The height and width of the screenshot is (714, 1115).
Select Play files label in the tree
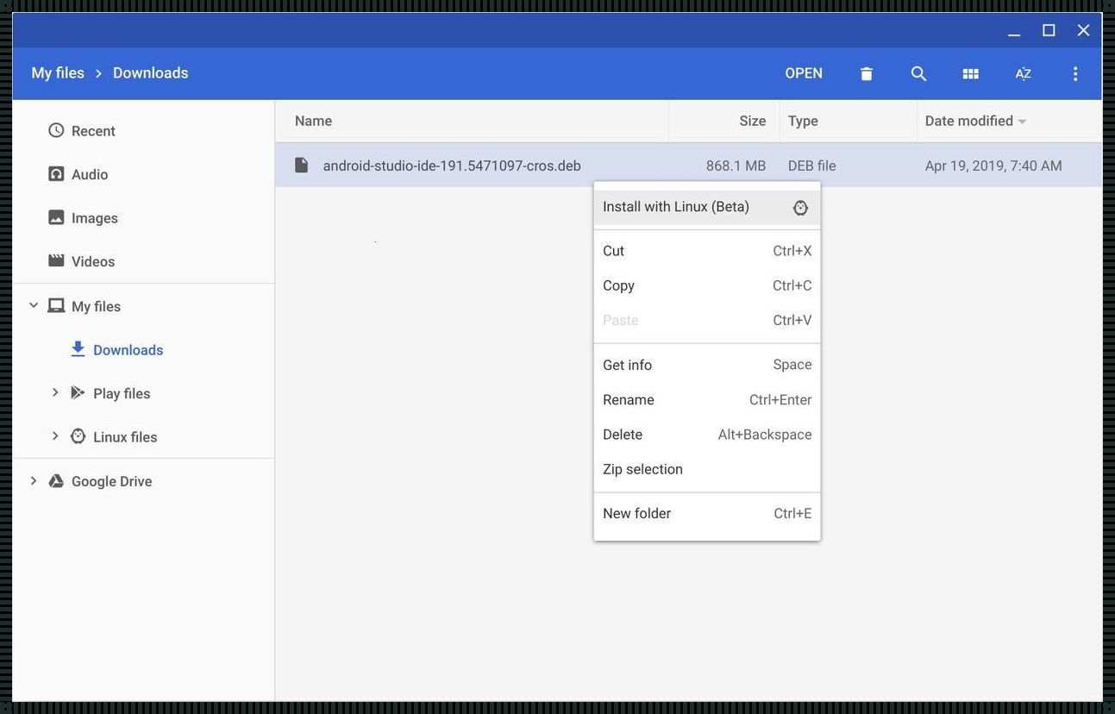coord(122,393)
